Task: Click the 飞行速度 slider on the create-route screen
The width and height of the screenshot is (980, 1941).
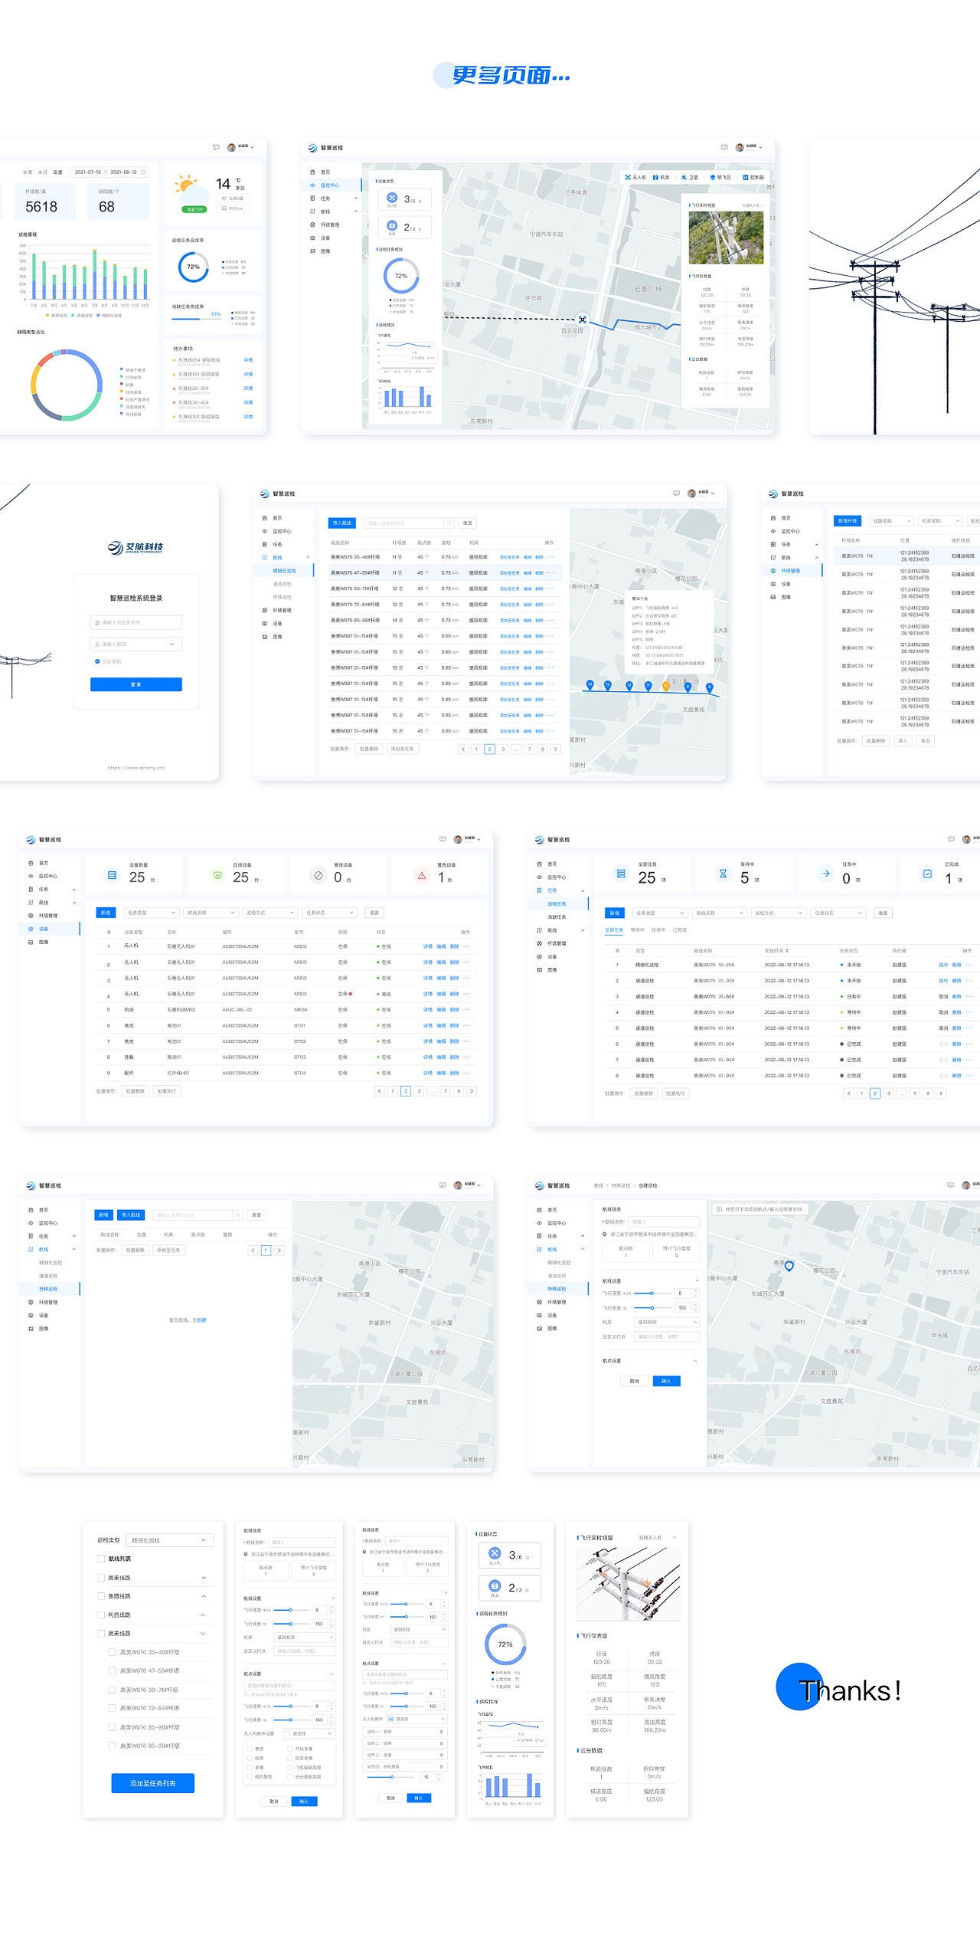Action: (652, 1293)
